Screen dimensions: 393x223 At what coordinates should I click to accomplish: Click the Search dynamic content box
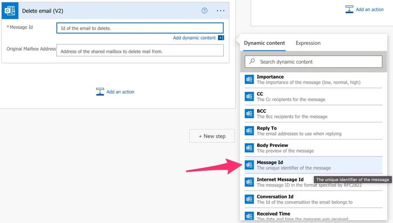coord(313,62)
